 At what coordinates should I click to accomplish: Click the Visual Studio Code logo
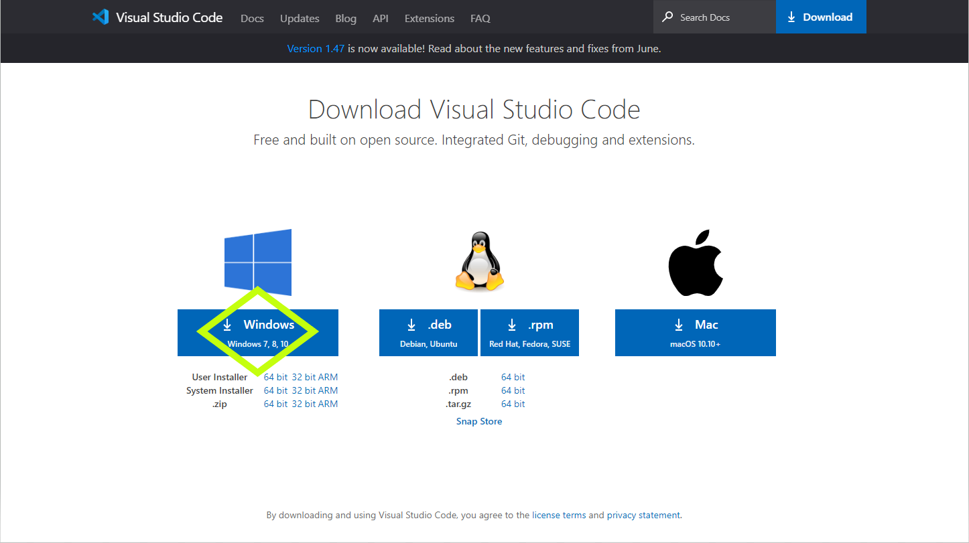tap(101, 17)
